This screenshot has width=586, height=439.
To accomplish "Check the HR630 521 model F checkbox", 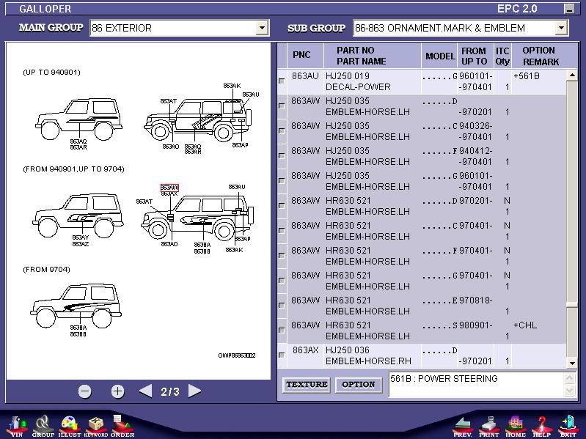I will click(x=282, y=256).
